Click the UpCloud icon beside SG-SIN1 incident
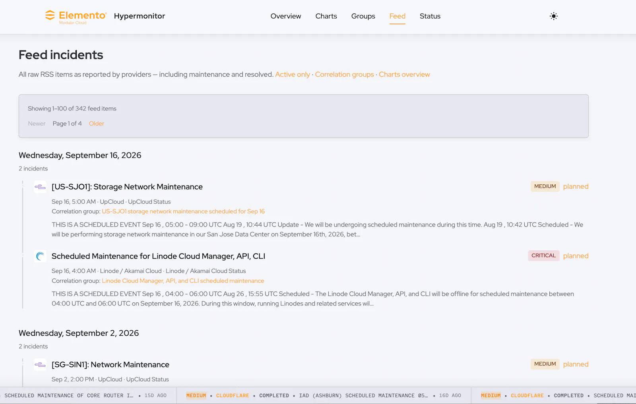Viewport: 636px width, 404px height. (40, 365)
